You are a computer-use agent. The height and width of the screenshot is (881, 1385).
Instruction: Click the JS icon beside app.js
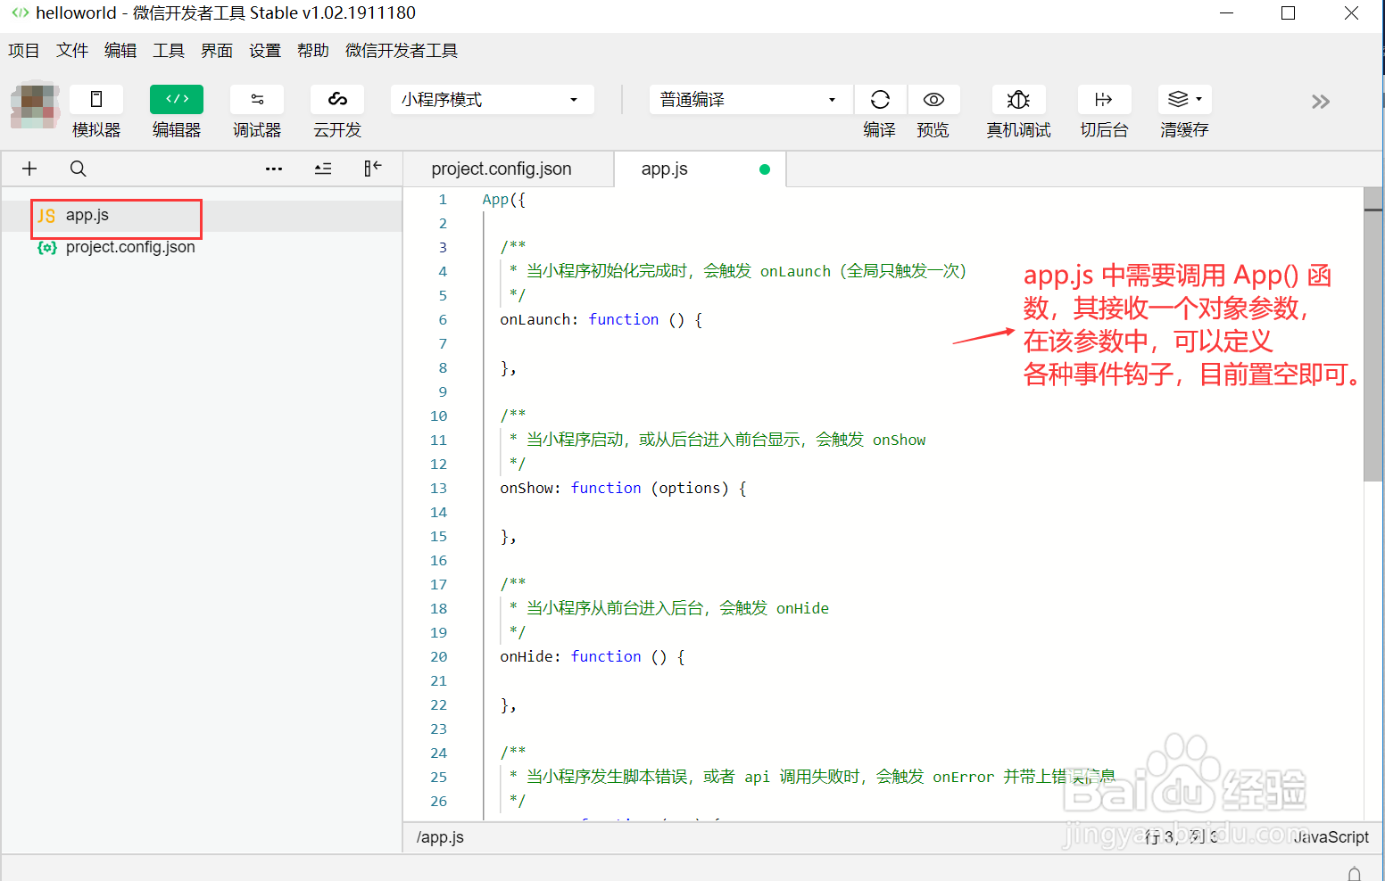(x=47, y=216)
